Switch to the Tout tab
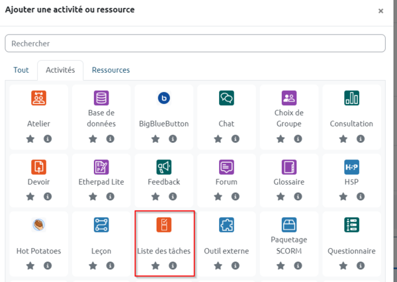 [21, 70]
